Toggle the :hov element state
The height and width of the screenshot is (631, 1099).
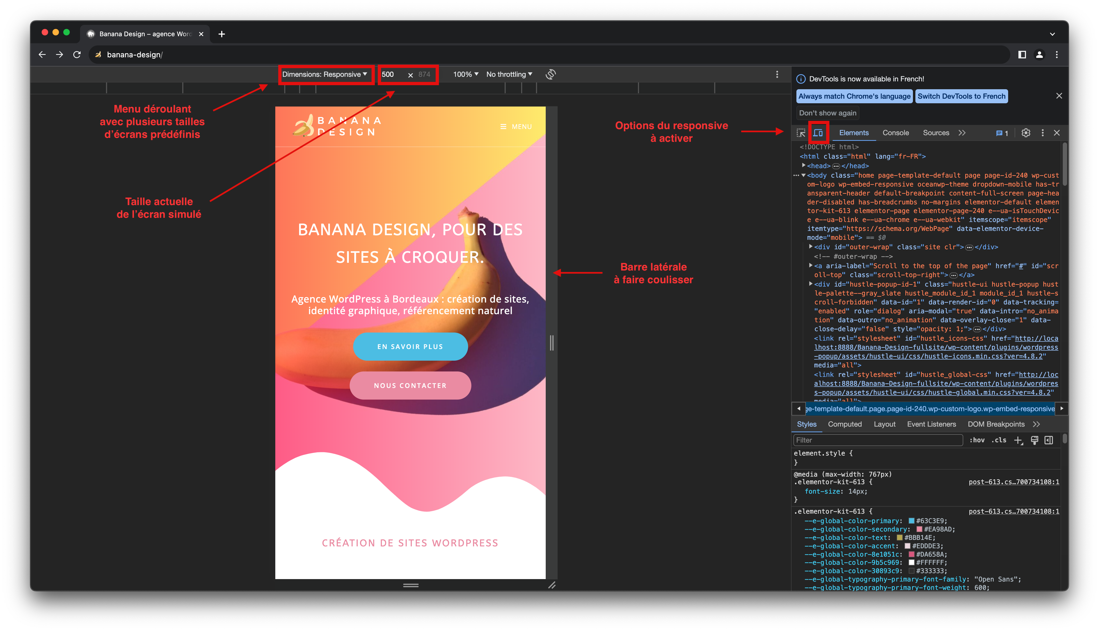(977, 440)
